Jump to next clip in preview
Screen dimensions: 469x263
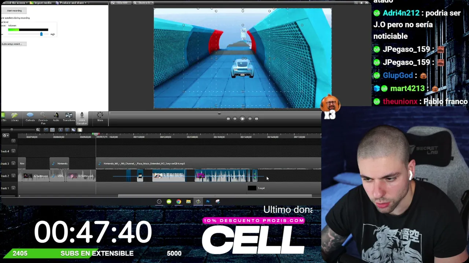pyautogui.click(x=256, y=118)
